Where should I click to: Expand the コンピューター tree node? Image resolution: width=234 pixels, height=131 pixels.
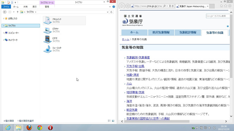(4, 33)
